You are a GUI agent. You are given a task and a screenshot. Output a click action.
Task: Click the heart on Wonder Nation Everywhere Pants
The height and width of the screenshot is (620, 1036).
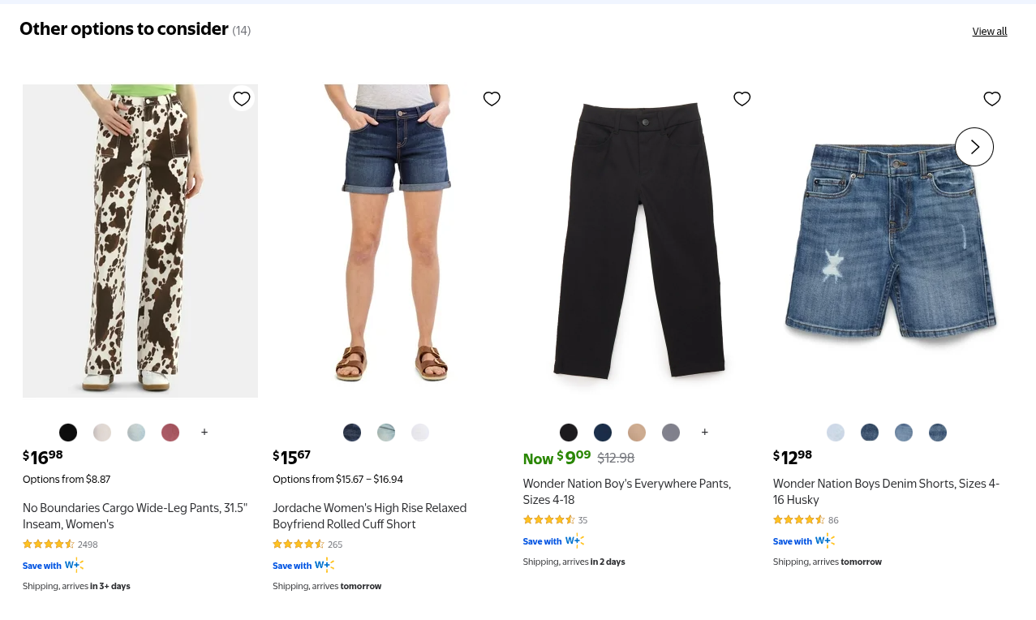point(741,98)
